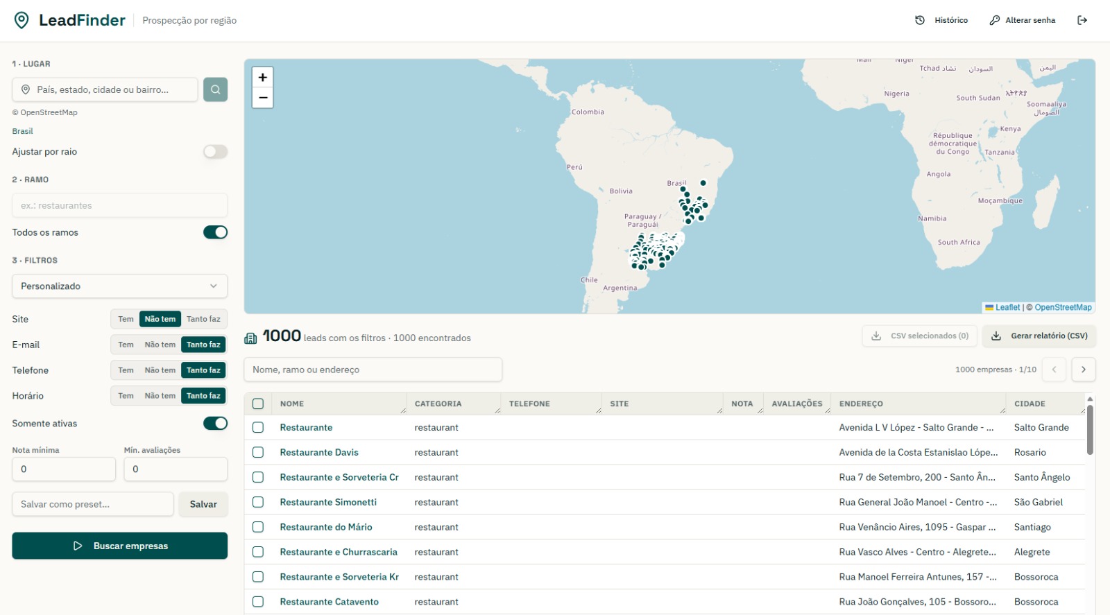Select the Restaurante Simonetti row checkbox
1110x615 pixels.
258,502
